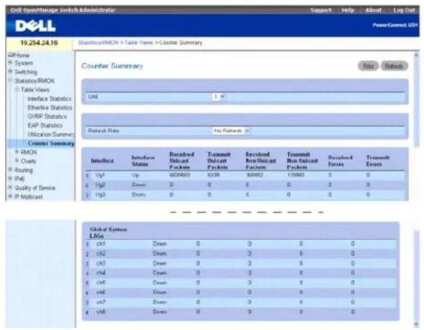The height and width of the screenshot is (330, 424).
Task: Select Utilization Summary in tree
Action: (51, 134)
